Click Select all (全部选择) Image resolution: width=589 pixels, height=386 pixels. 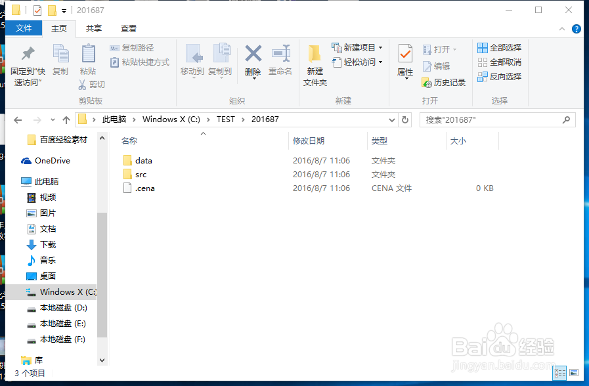click(x=500, y=48)
